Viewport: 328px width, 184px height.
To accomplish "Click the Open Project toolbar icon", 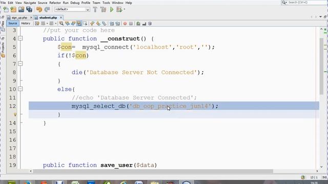I will click(x=21, y=9).
